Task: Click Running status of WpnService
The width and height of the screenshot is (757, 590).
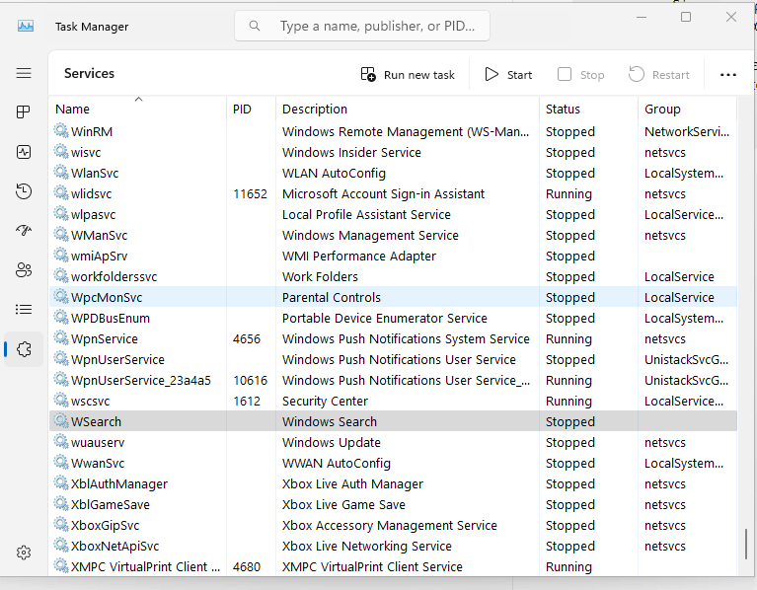Action: 568,339
